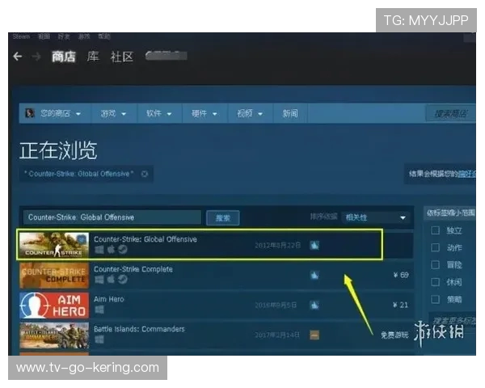Click Windows icon under Counter-Strike Complete

click(99, 280)
